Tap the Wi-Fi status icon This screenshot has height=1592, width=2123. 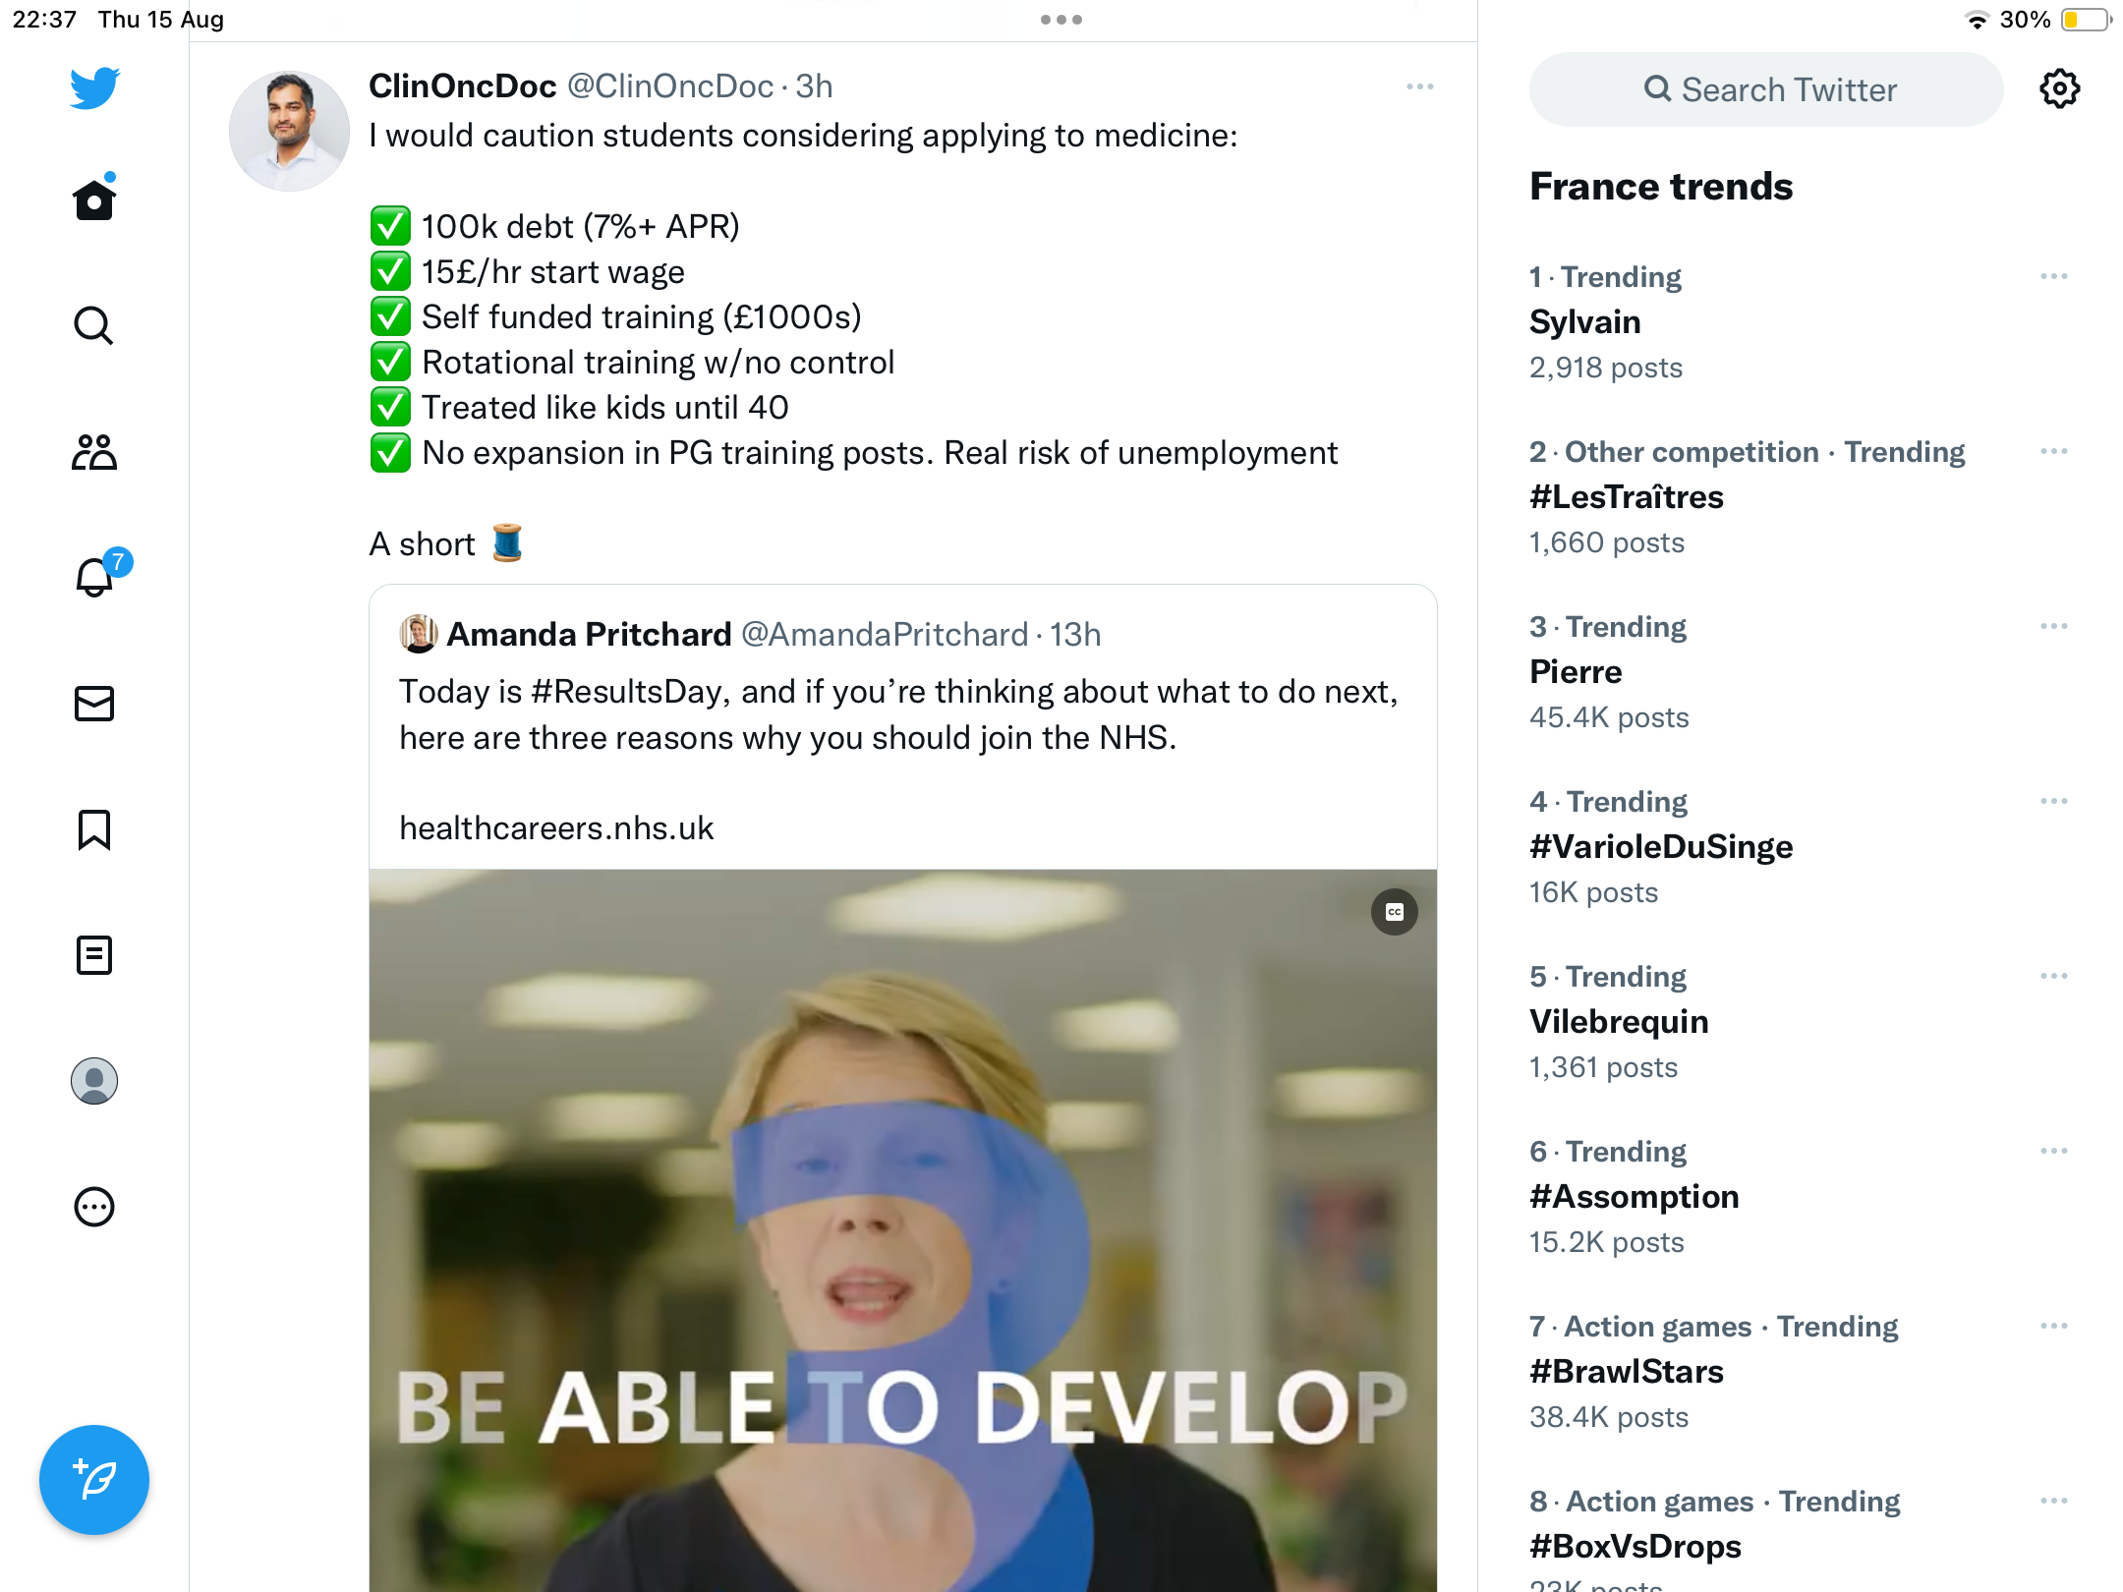coord(1977,20)
